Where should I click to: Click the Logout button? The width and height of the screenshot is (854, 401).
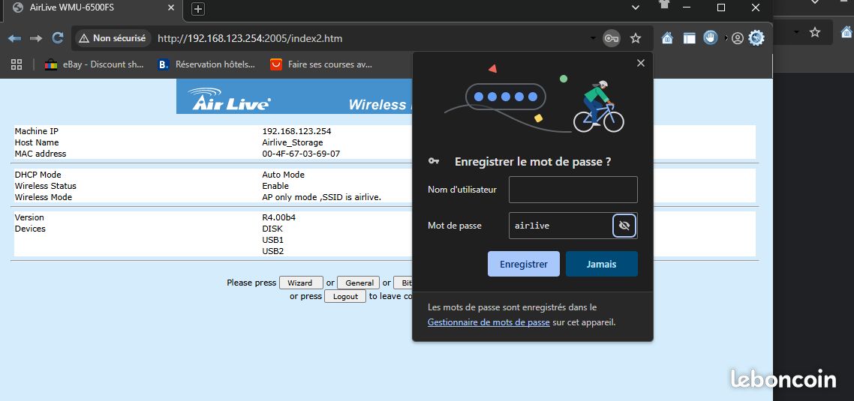point(345,296)
